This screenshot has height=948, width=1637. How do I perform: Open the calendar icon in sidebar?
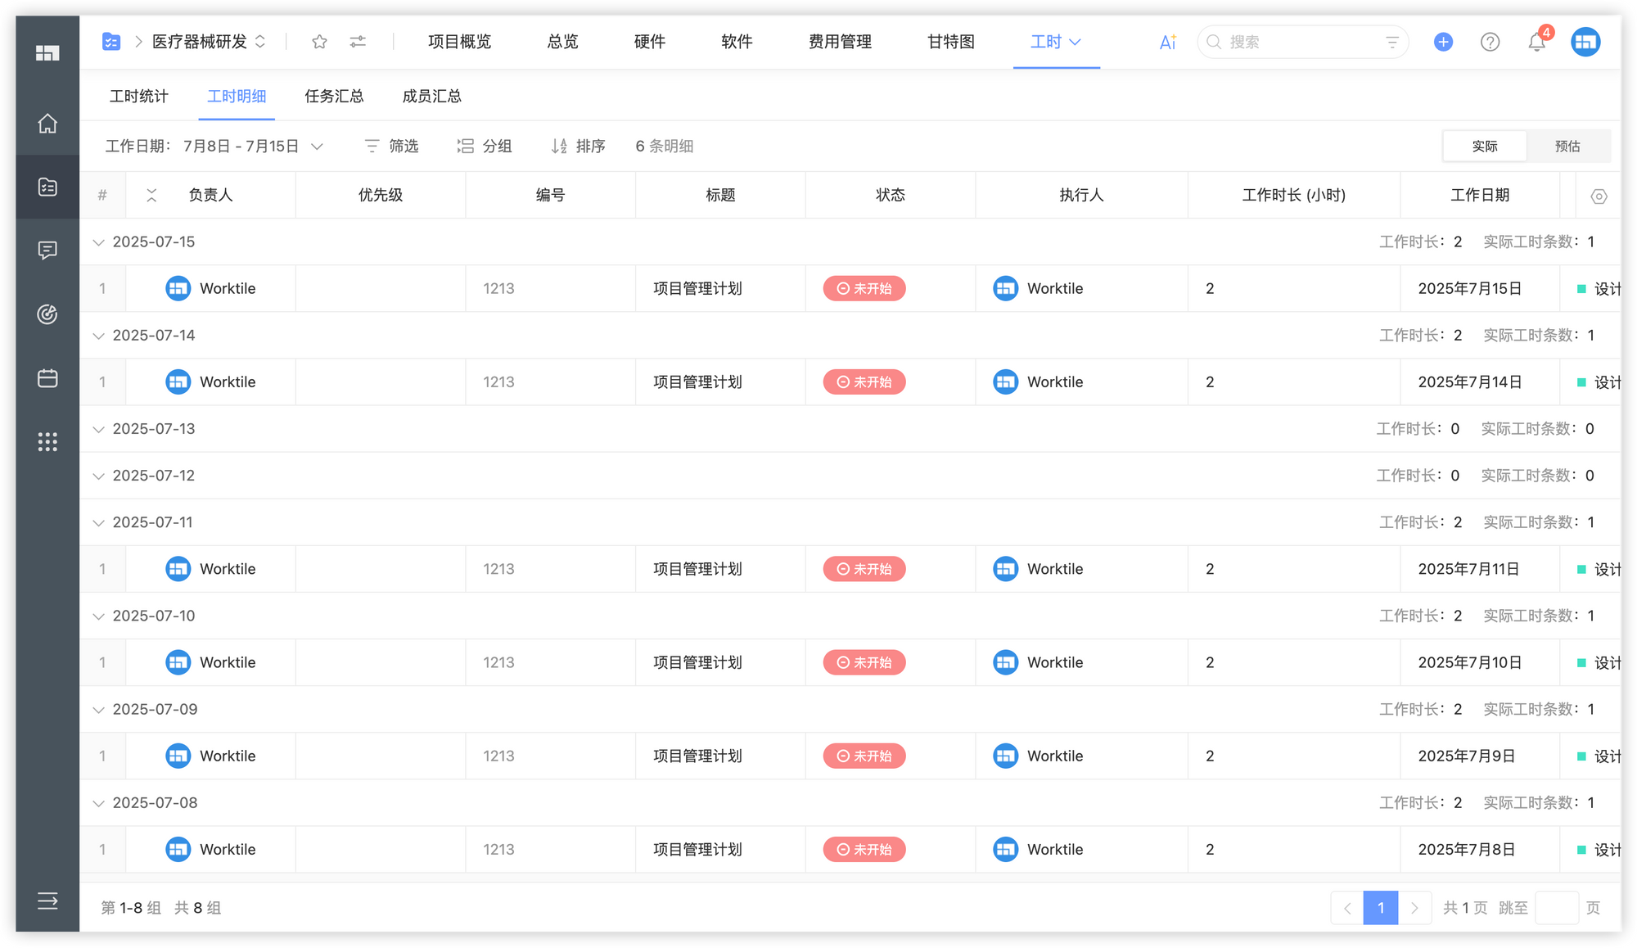(47, 378)
